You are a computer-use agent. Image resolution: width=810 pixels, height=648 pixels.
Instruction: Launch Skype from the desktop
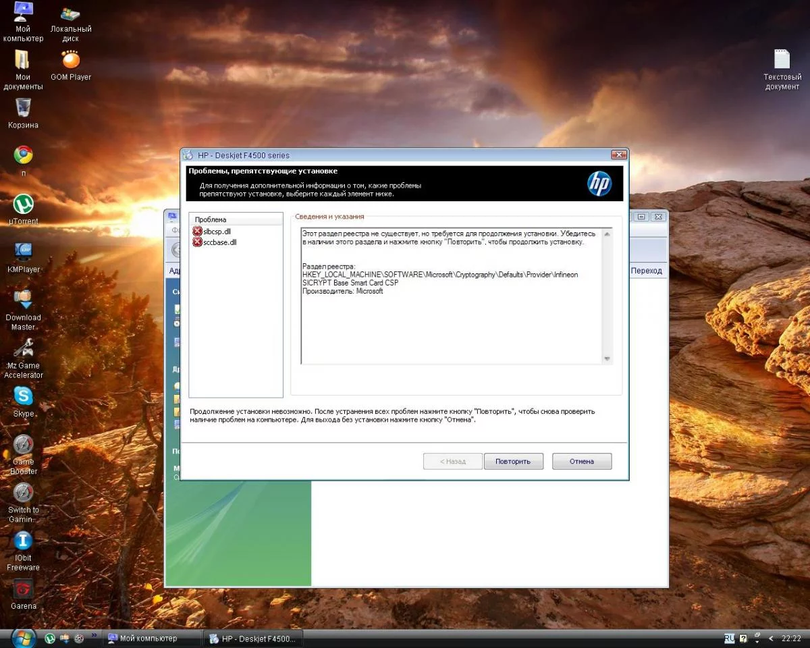click(x=24, y=401)
